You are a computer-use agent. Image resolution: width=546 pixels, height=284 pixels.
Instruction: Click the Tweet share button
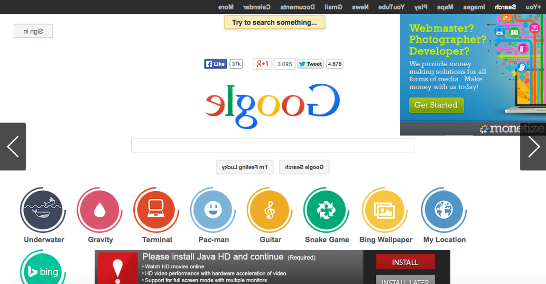coord(310,63)
